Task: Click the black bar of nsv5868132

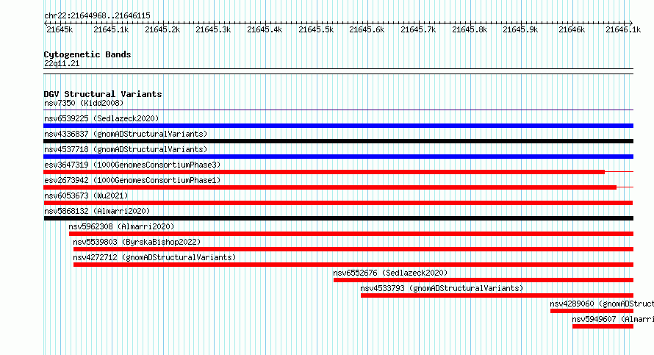Action: point(338,218)
